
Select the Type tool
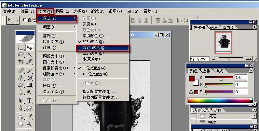point(29,101)
